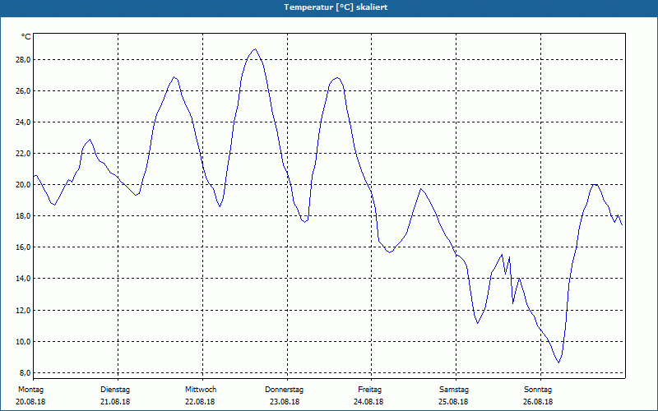Click the date 26.08.18
This screenshot has width=658, height=411.
click(538, 402)
